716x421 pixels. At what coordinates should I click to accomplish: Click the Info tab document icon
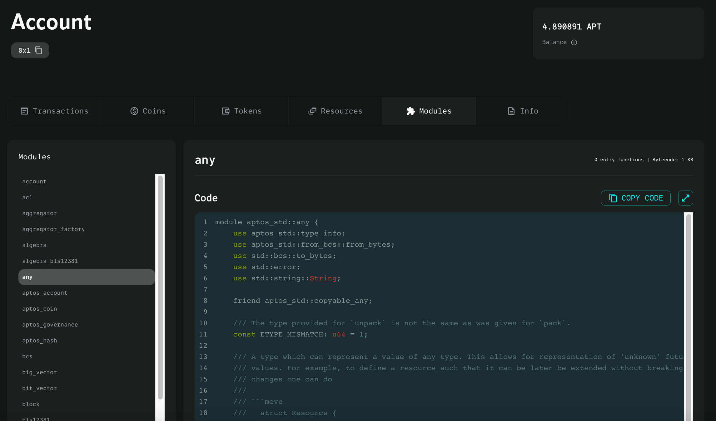coord(511,111)
